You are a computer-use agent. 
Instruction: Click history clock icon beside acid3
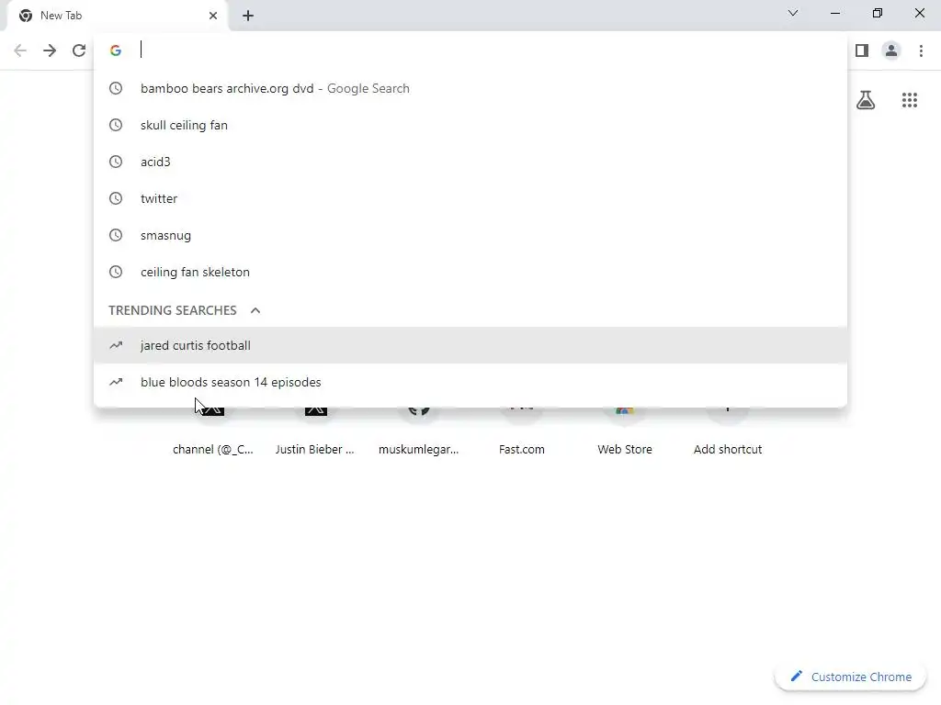[x=116, y=162]
